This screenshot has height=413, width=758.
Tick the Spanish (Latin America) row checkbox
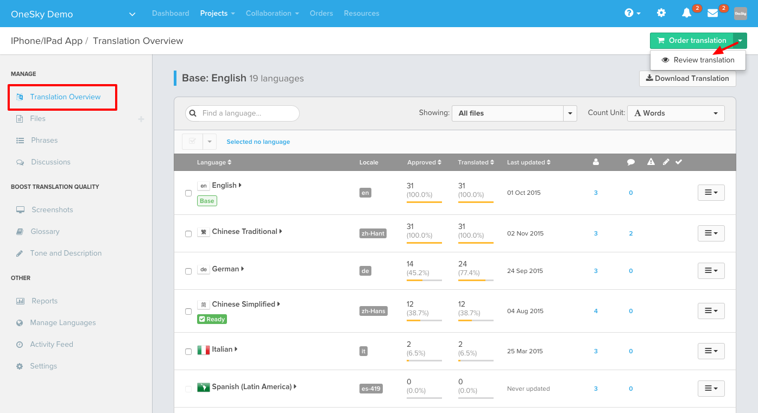[188, 389]
